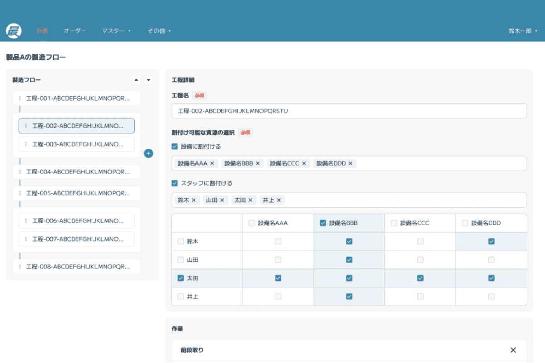Go to the 計画 tab

pyautogui.click(x=42, y=31)
